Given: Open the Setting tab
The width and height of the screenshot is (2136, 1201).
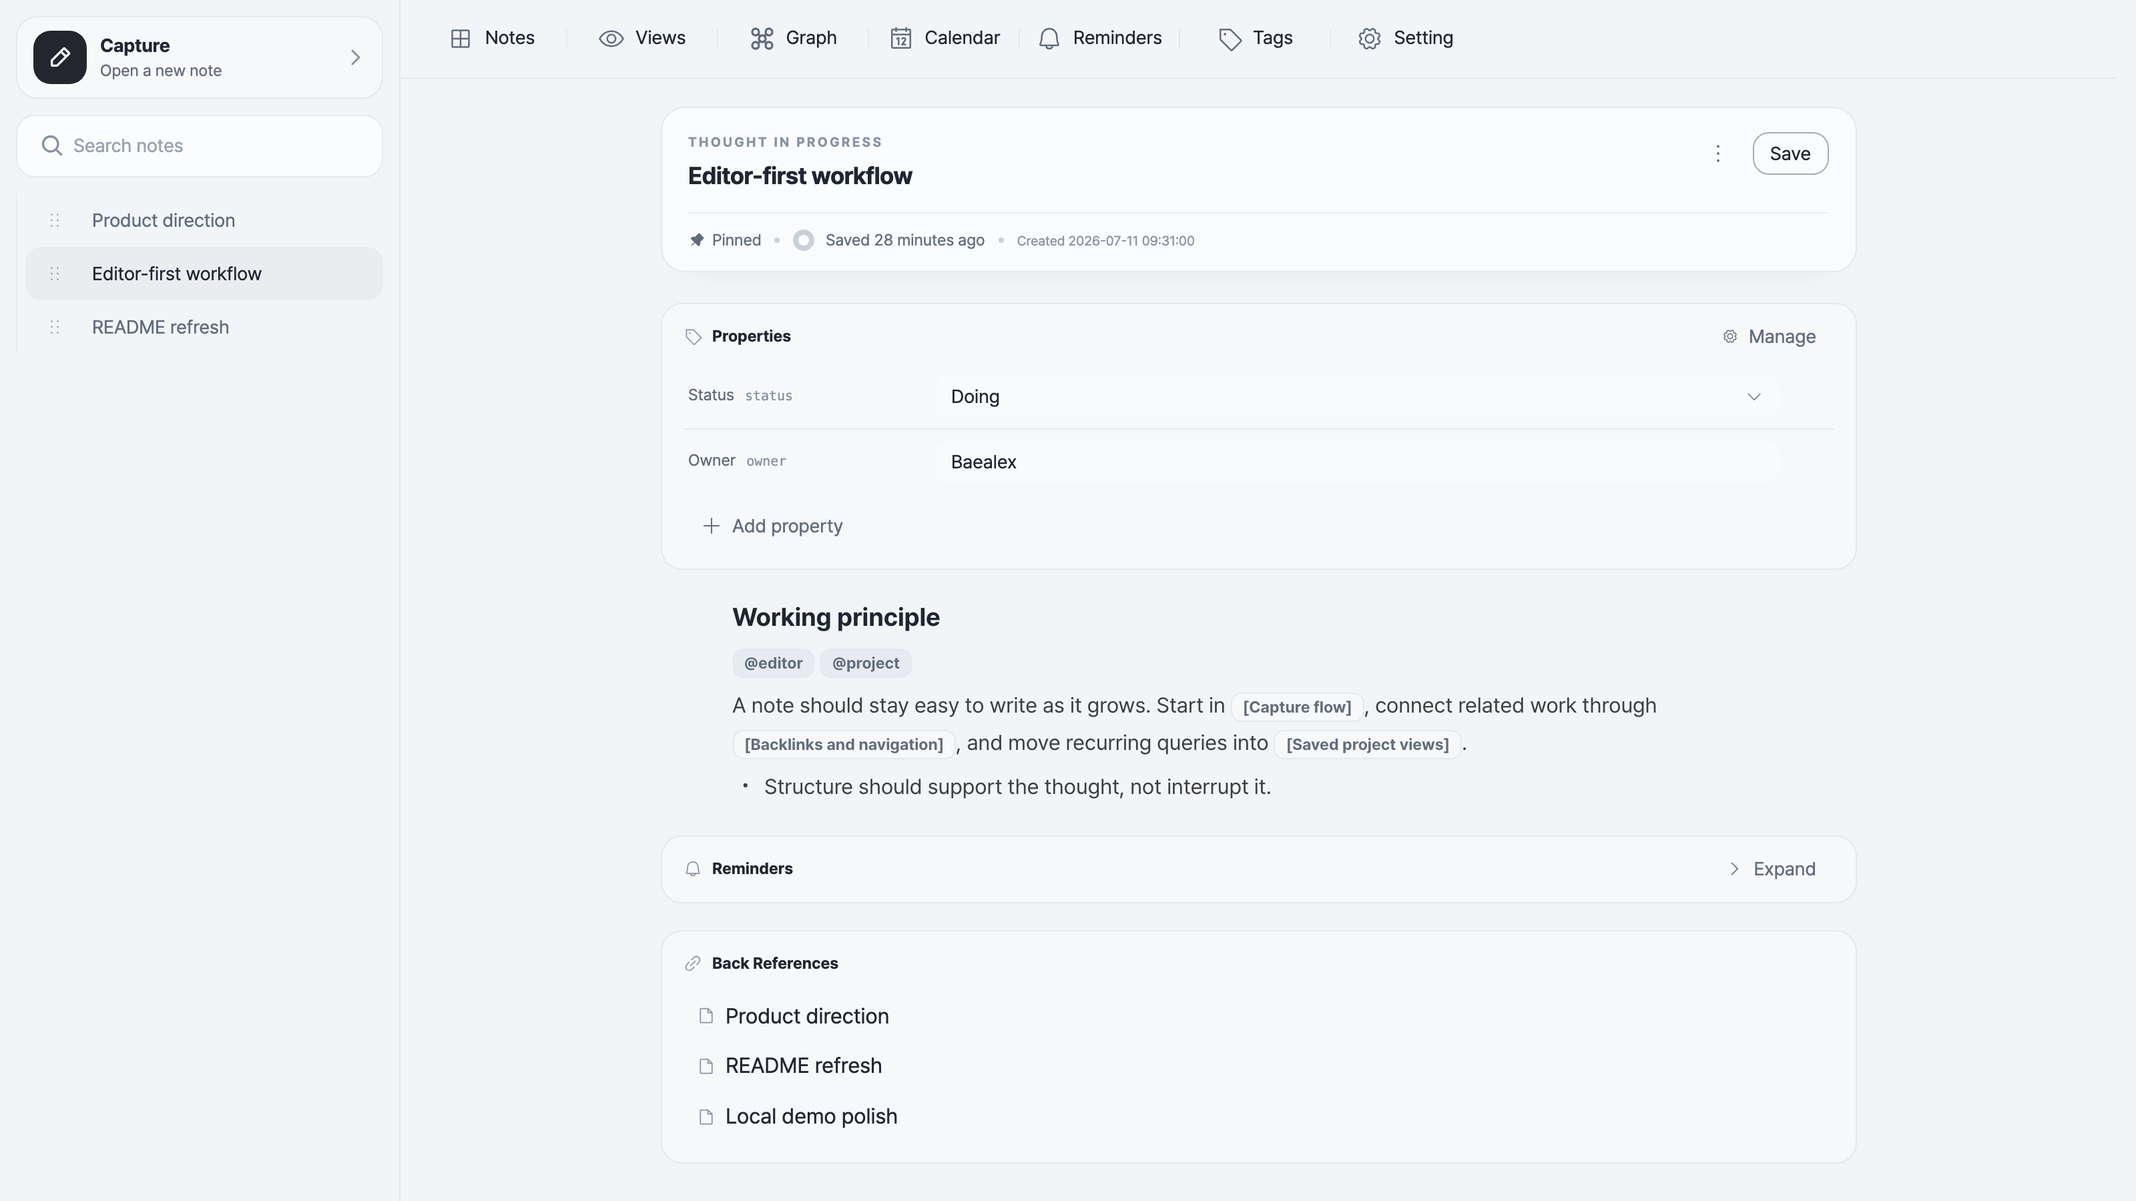Looking at the screenshot, I should tap(1406, 38).
